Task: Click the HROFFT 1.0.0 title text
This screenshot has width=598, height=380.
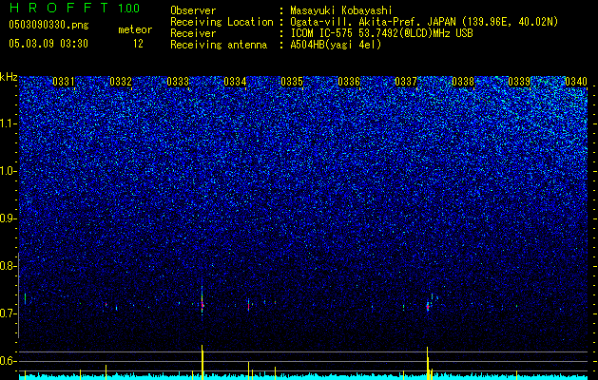Action: click(x=74, y=8)
